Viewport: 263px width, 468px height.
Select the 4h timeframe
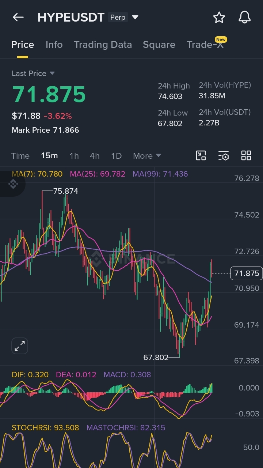pos(95,156)
